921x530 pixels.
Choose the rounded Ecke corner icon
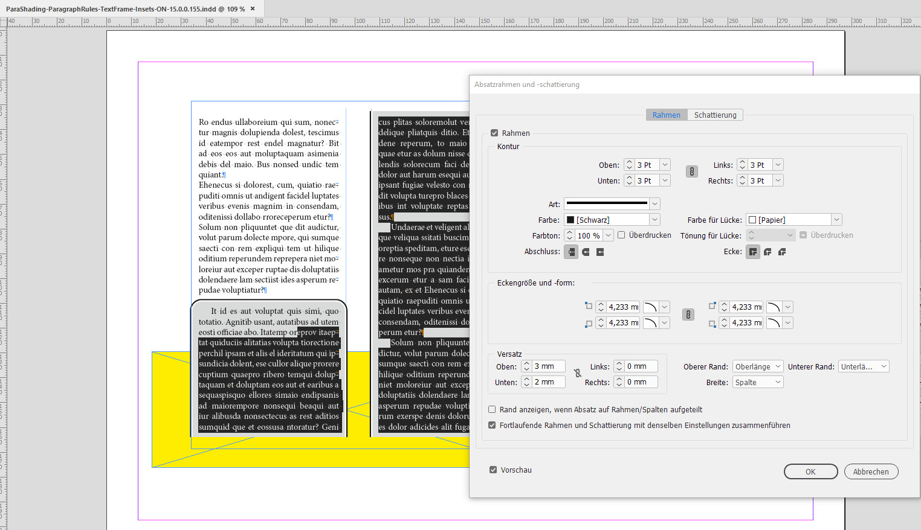pos(767,252)
